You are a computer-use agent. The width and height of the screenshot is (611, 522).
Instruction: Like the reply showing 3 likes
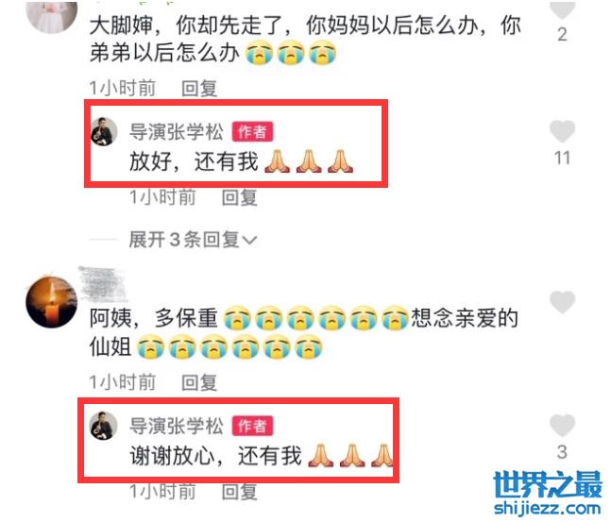pyautogui.click(x=562, y=426)
